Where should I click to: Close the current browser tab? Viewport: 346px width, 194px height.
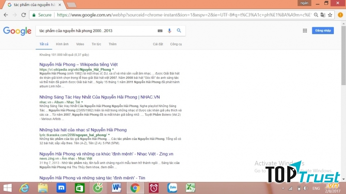click(60, 5)
